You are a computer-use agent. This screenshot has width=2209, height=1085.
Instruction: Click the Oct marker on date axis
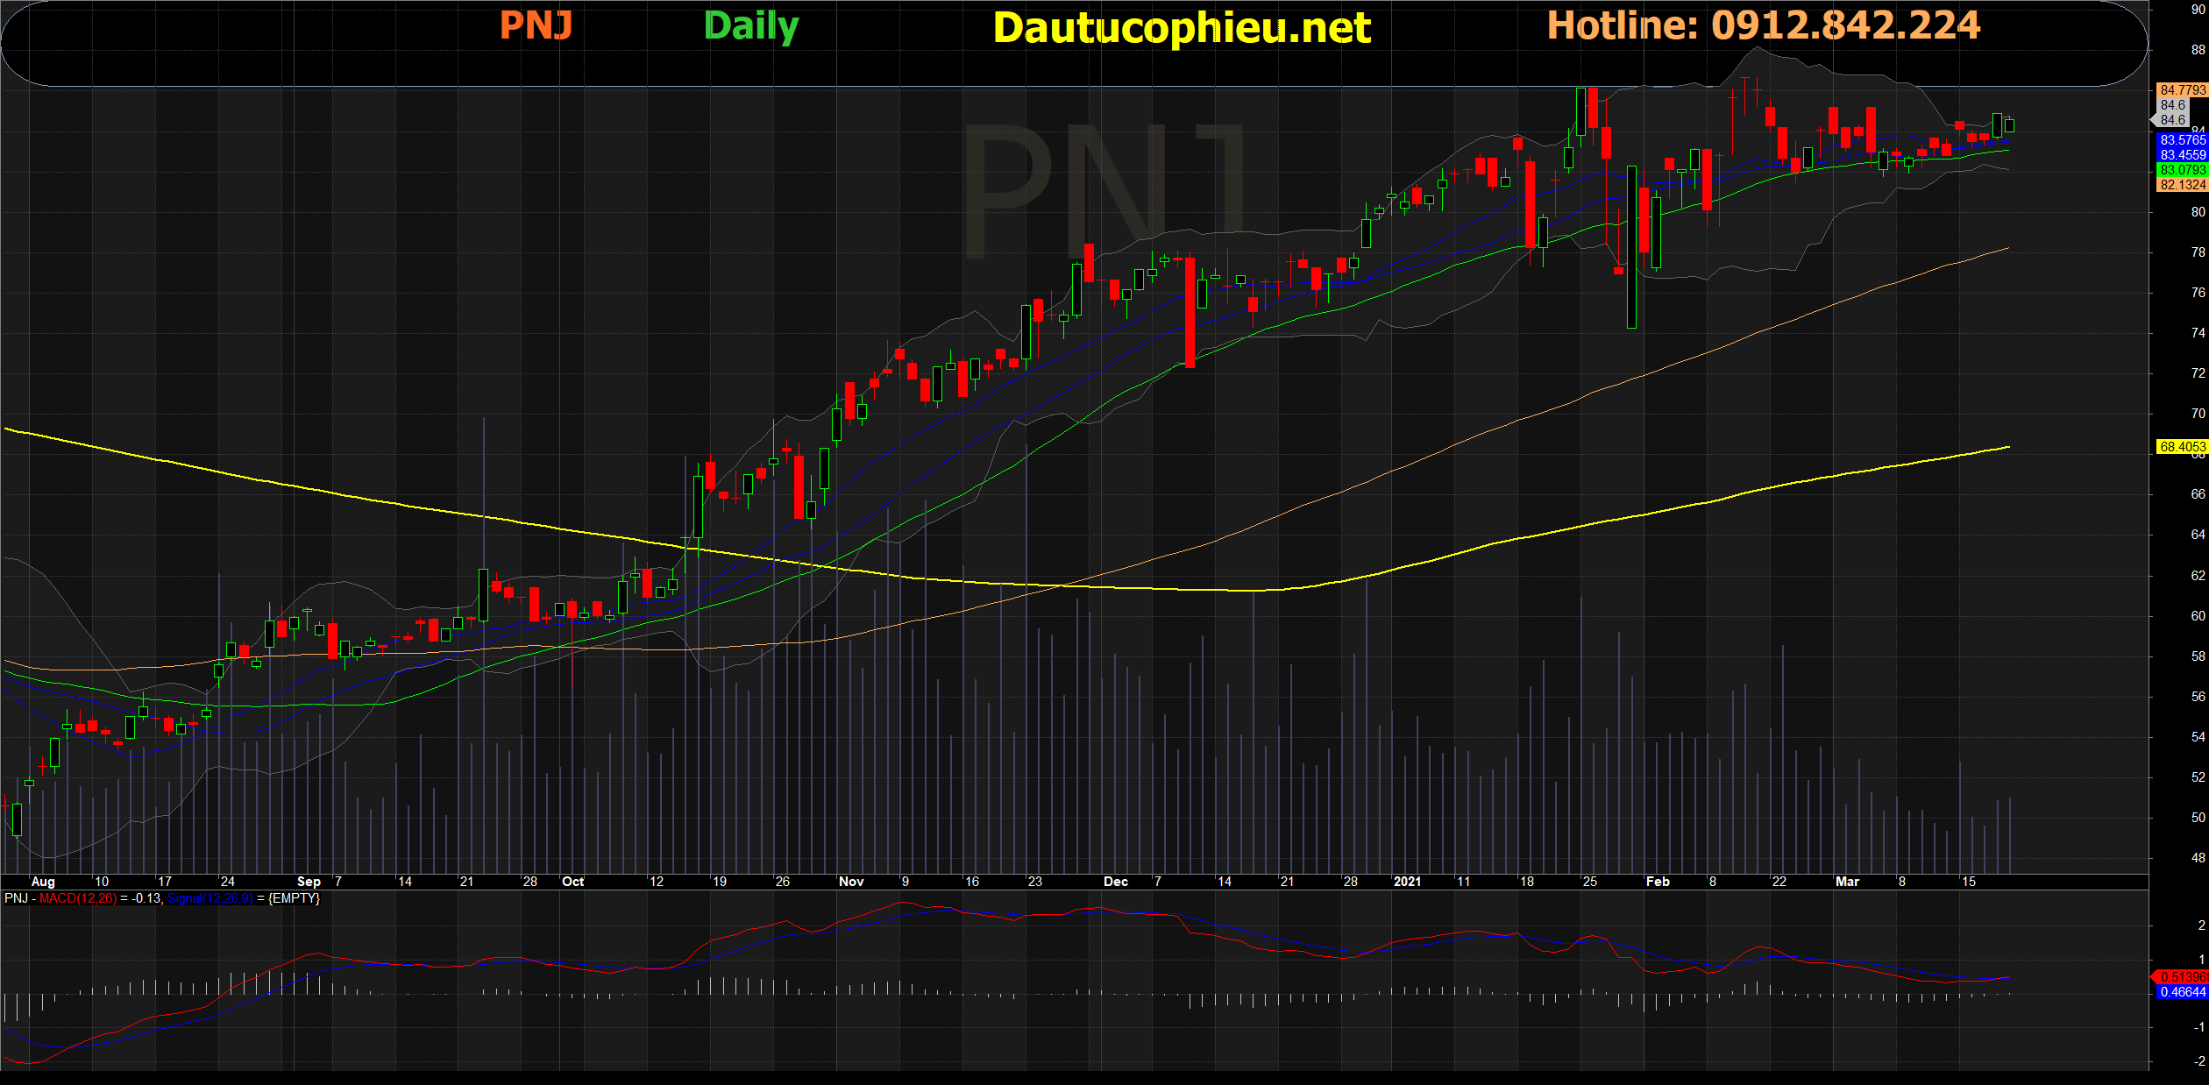(572, 882)
